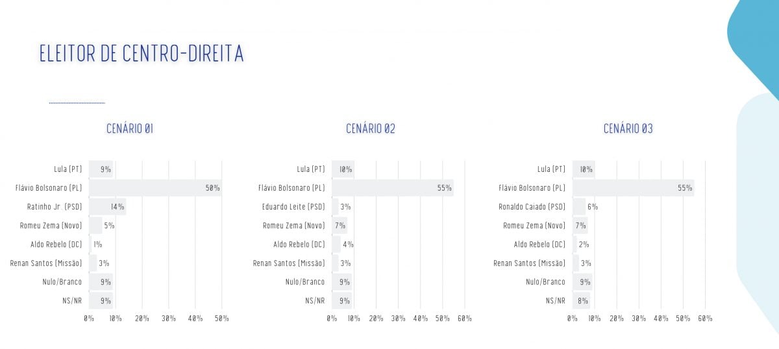Click Flávio Bolsonaro's 50% bar in Cenário 01
The image size is (779, 349).
click(x=155, y=188)
